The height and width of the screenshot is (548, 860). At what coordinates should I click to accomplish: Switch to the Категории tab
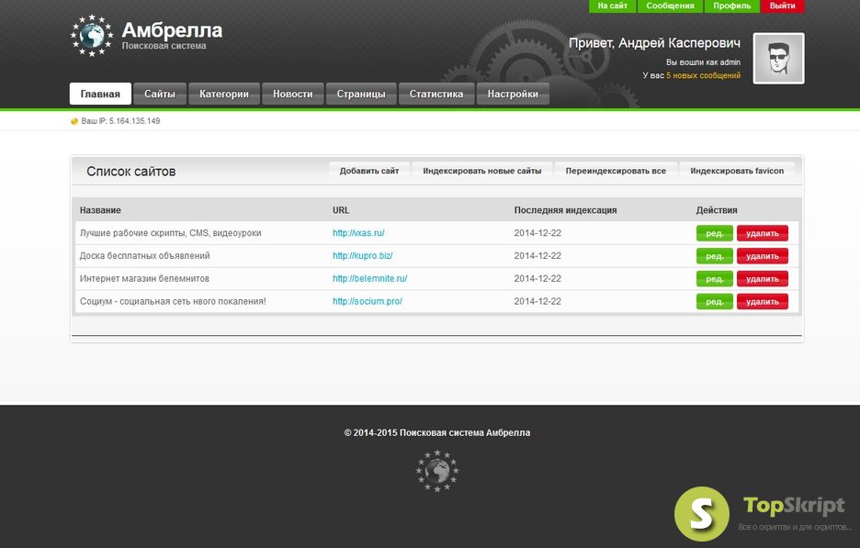224,94
